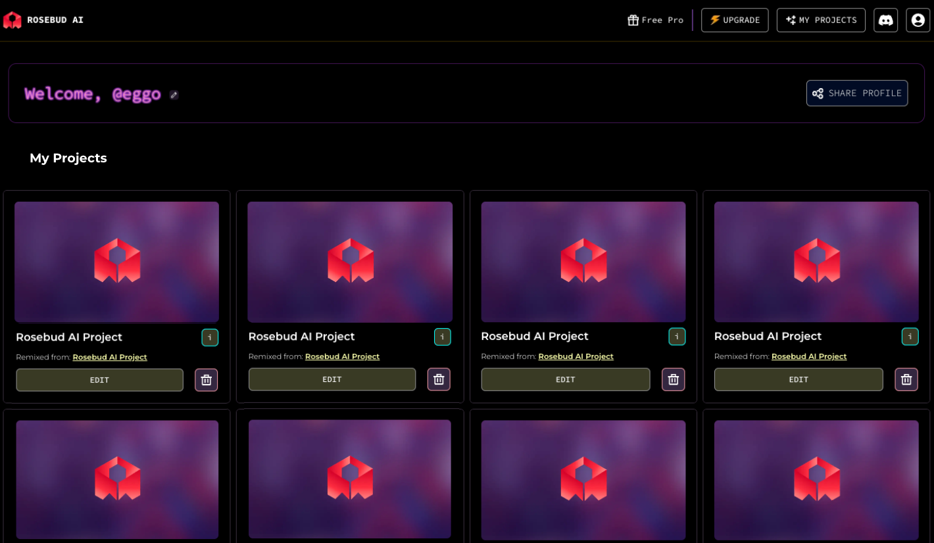Open the first project's thumbnail in top row
The image size is (934, 543).
click(116, 262)
